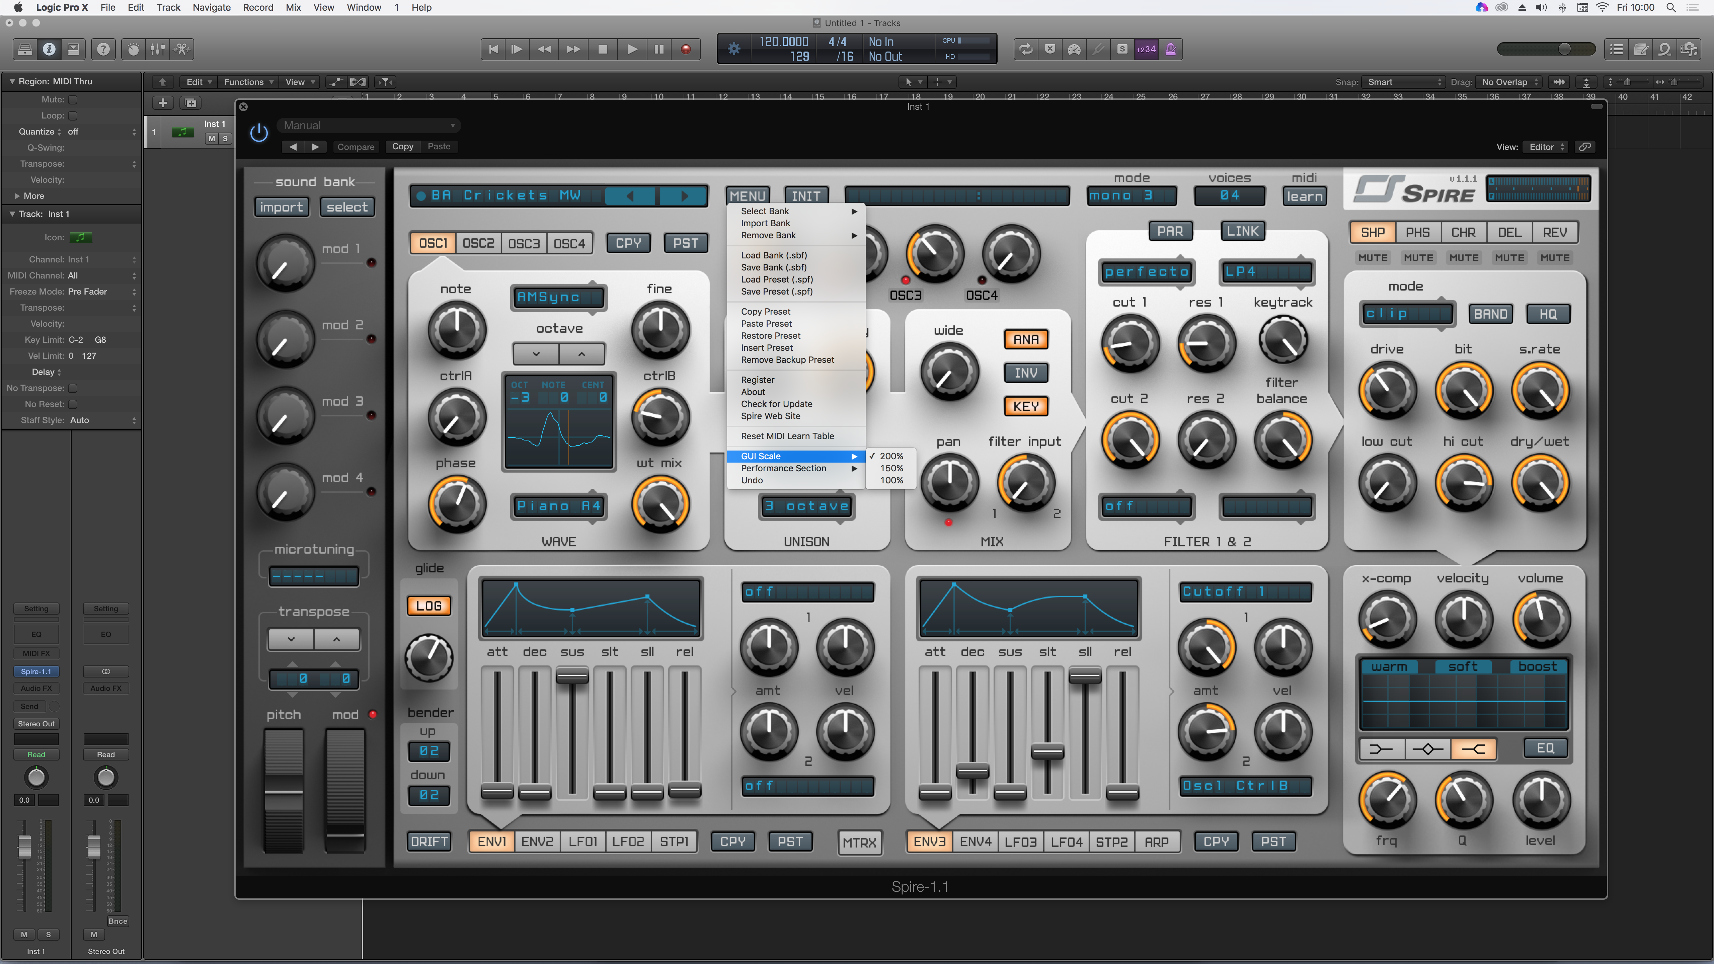Enable the No Reset checkbox

click(x=73, y=404)
